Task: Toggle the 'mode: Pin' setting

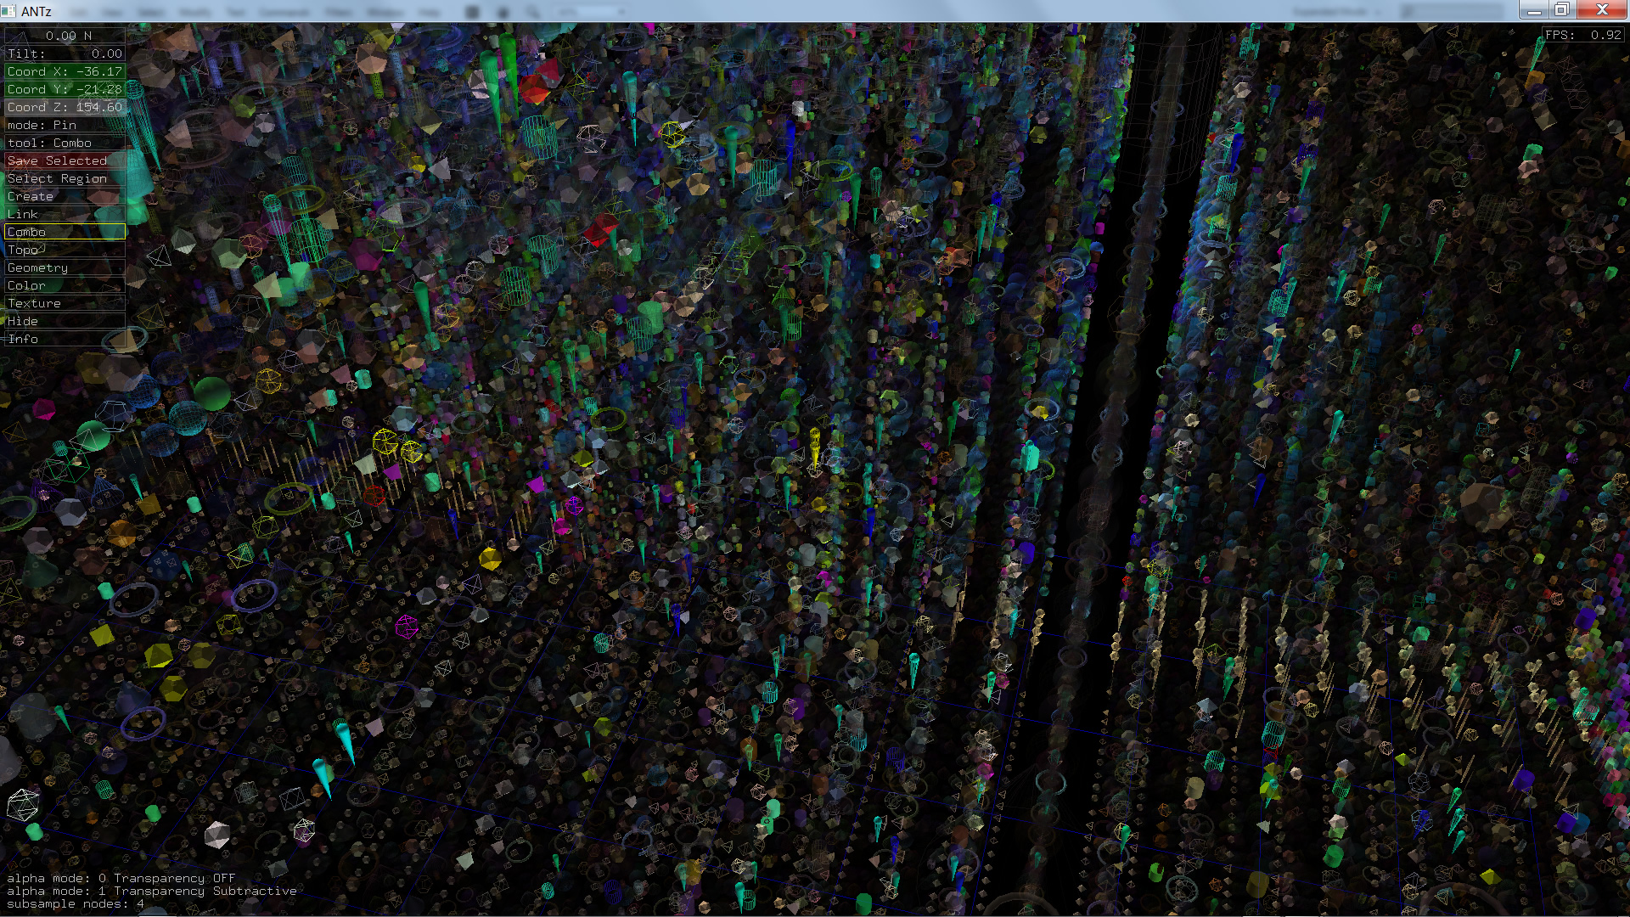Action: [x=65, y=125]
